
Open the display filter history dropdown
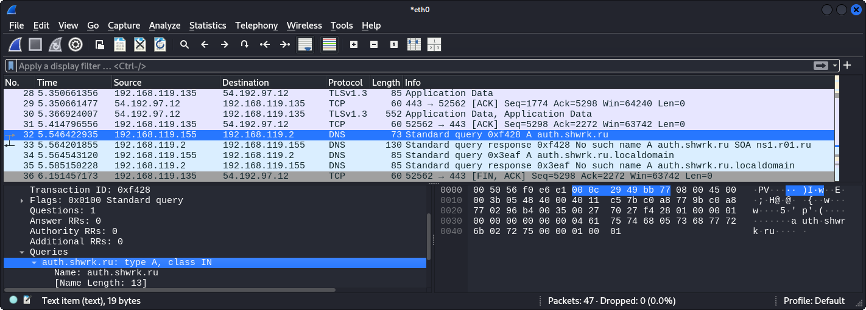(x=836, y=66)
